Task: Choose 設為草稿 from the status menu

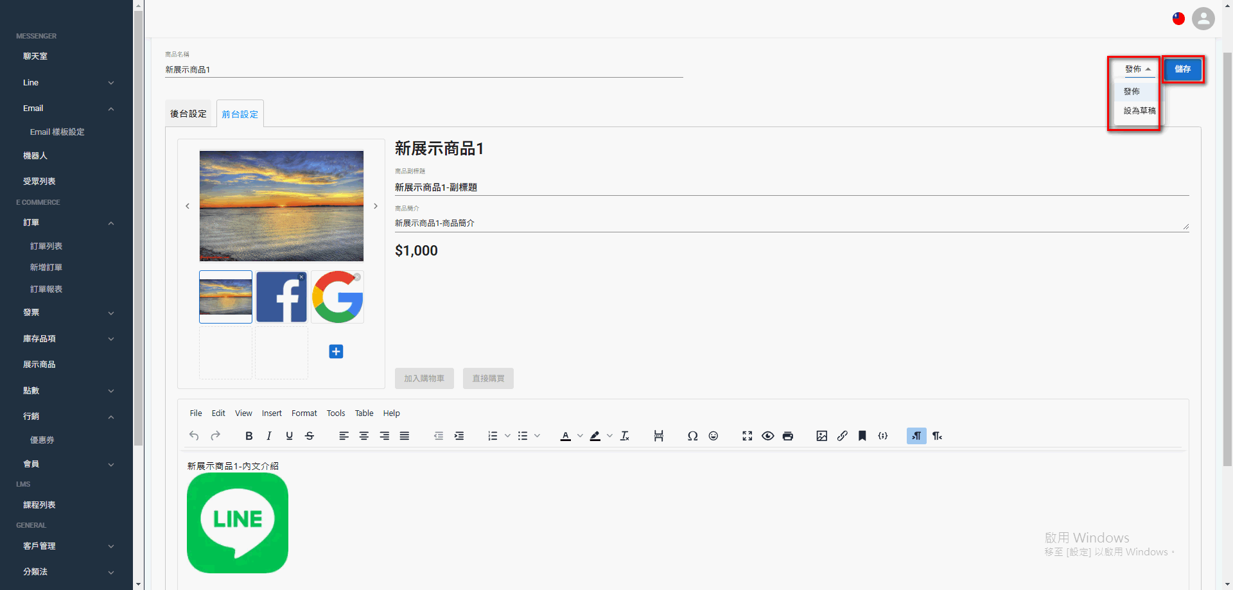Action: click(1139, 111)
